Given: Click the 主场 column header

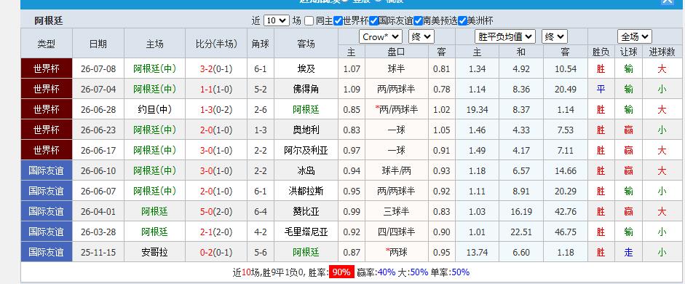Looking at the screenshot, I should click(x=154, y=43).
